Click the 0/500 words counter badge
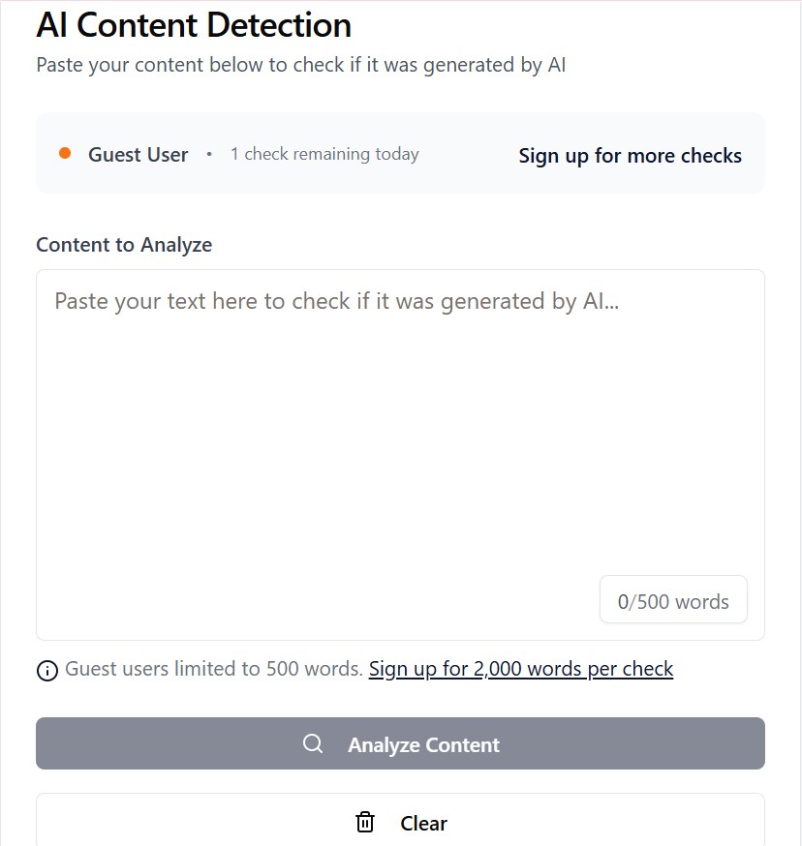This screenshot has height=846, width=802. tap(673, 601)
